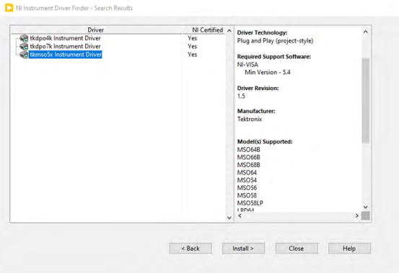Select tkdpo7k Instrument Driver row

tap(65, 47)
